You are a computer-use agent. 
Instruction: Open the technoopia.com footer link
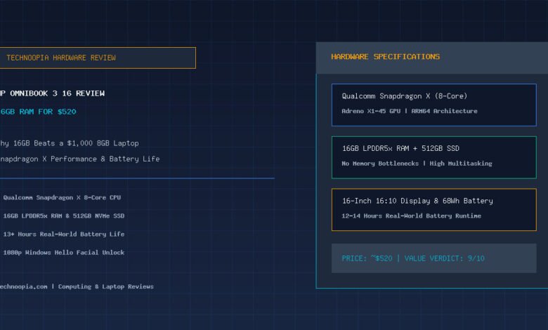point(23,286)
